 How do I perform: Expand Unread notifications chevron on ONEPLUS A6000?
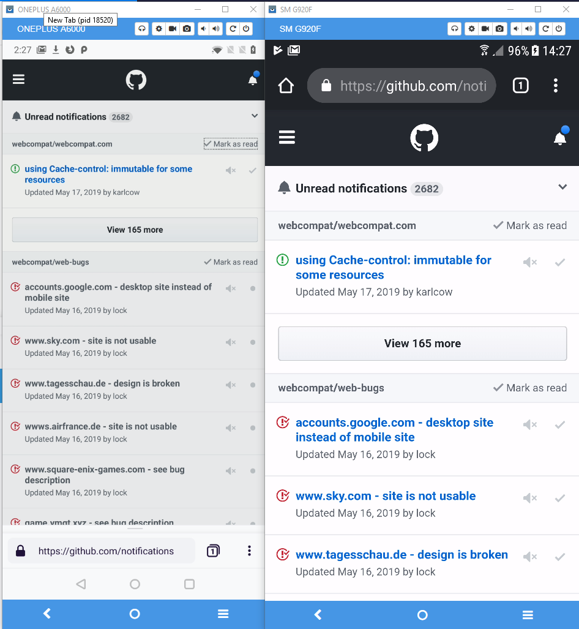pyautogui.click(x=255, y=116)
